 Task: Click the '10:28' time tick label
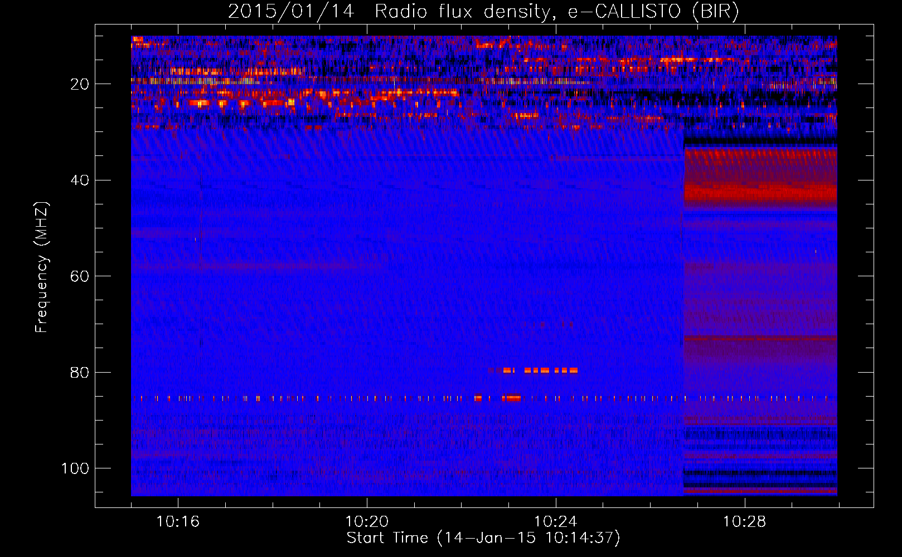745,522
